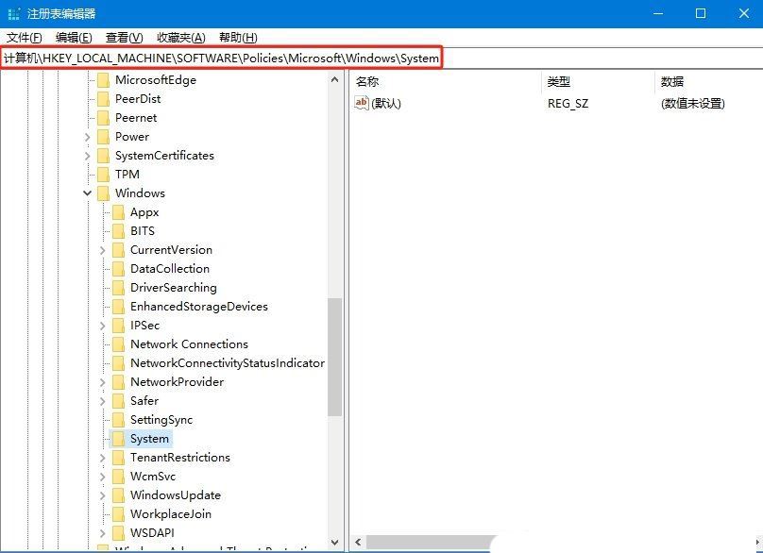The width and height of the screenshot is (763, 553).
Task: Collapse the Windows key
Action: point(88,193)
